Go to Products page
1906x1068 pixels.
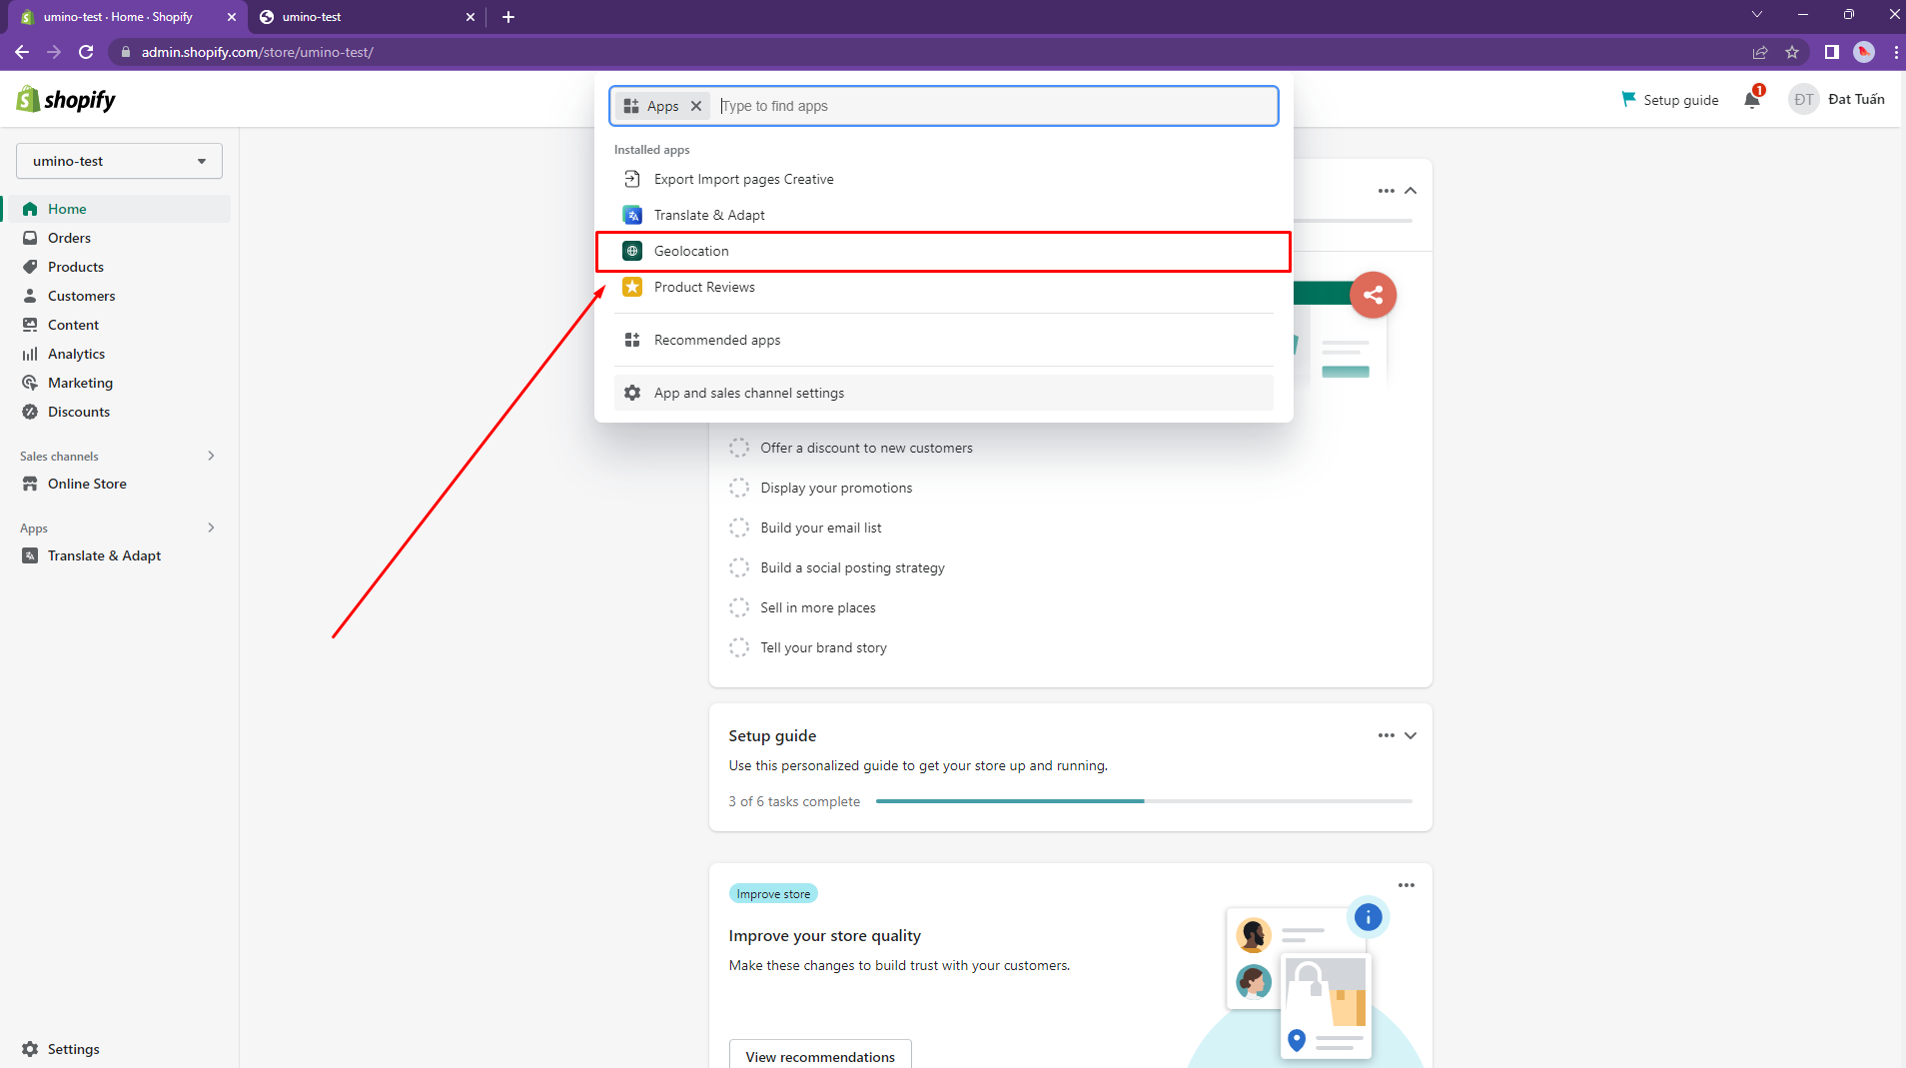76,267
